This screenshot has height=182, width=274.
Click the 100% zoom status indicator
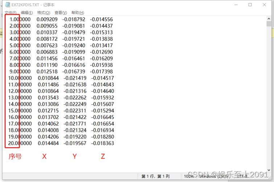[188, 176]
